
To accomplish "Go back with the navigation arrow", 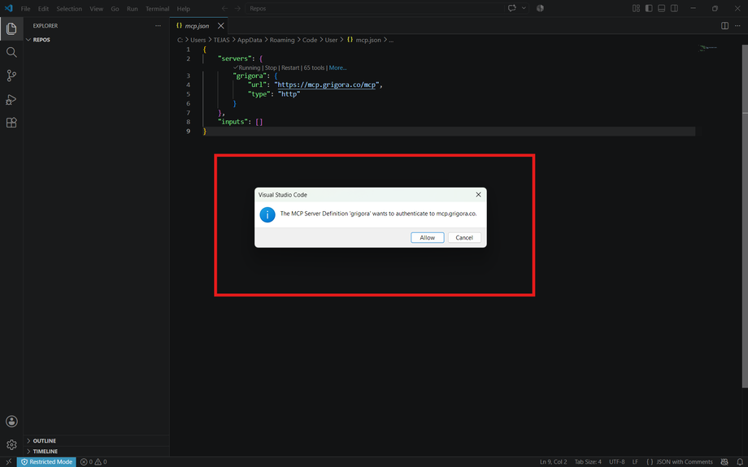I will tap(224, 9).
